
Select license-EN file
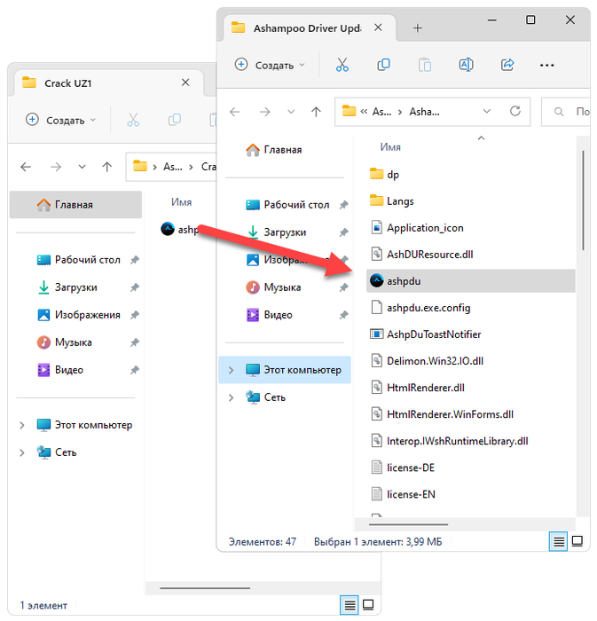pyautogui.click(x=471, y=494)
